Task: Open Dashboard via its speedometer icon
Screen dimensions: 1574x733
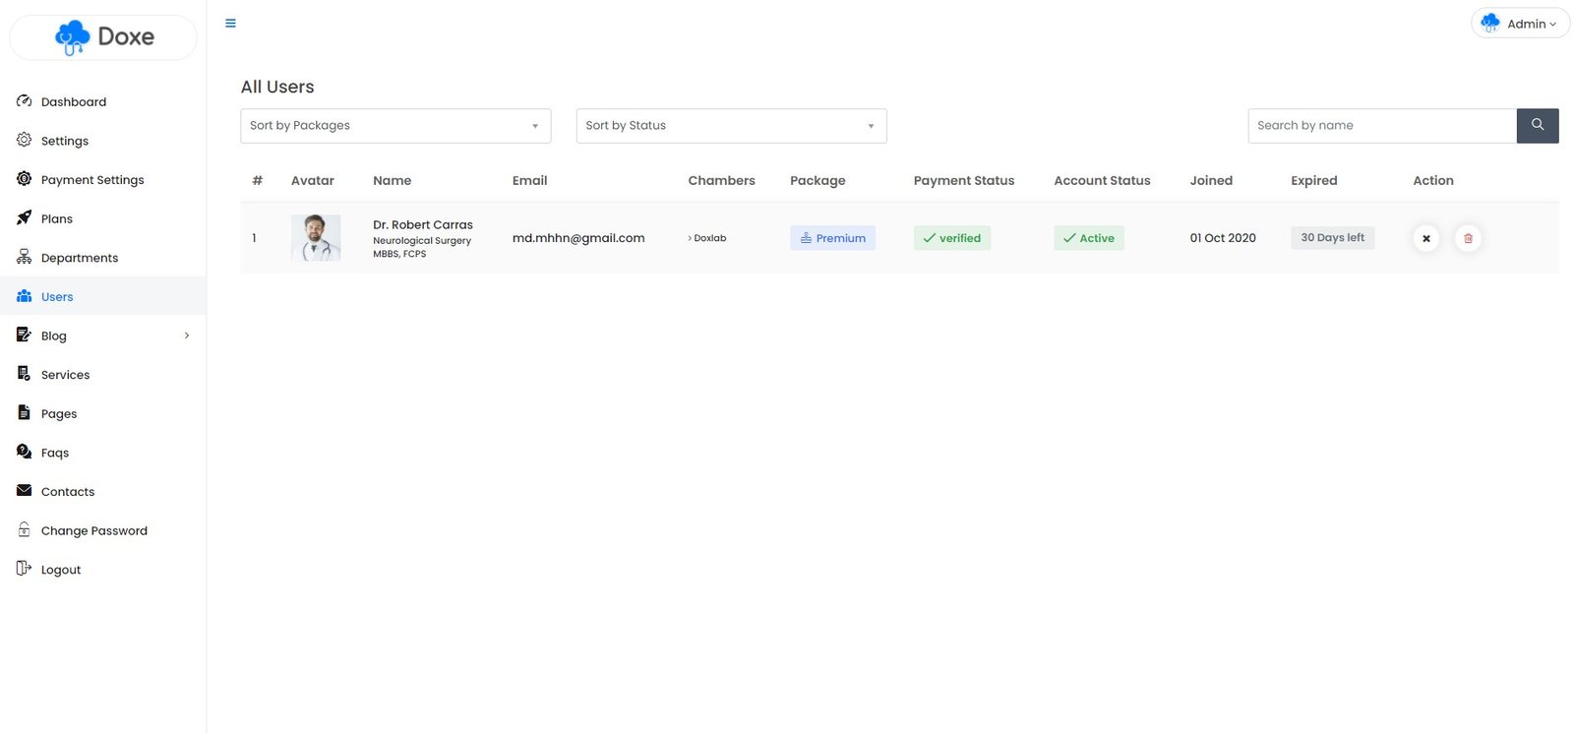Action: 25,101
